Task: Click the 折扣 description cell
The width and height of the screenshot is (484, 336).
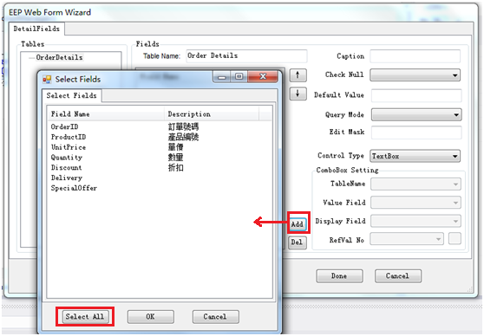Action: point(175,168)
